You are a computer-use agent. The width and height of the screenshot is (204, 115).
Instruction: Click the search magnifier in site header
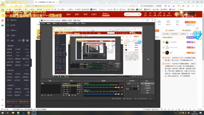click(139, 14)
